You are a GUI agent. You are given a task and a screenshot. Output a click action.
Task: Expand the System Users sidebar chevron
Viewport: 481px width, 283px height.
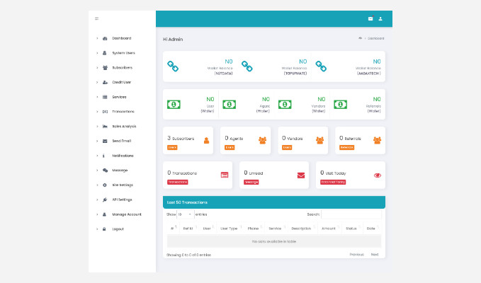tap(97, 53)
